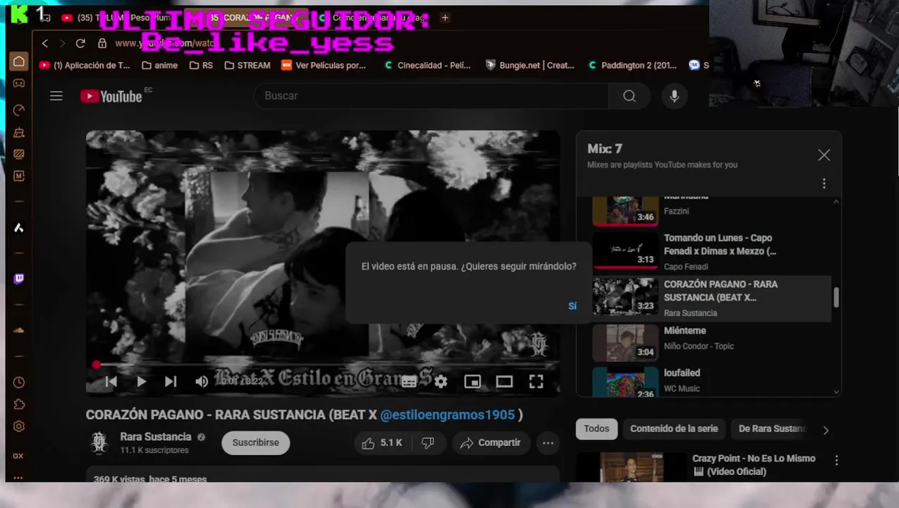Open video settings gear in the player
899x508 pixels.
[441, 382]
